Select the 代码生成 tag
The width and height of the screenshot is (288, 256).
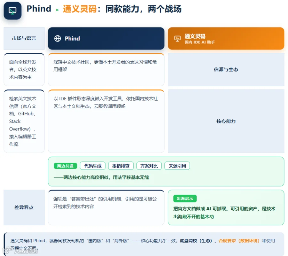pos(93,166)
